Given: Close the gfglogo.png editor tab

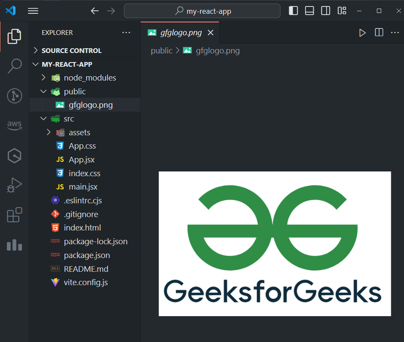Looking at the screenshot, I should [210, 33].
